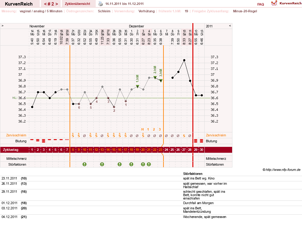Click disturbance icon on cycle day 21
Screen dimensions: 302x234
pos(149,164)
